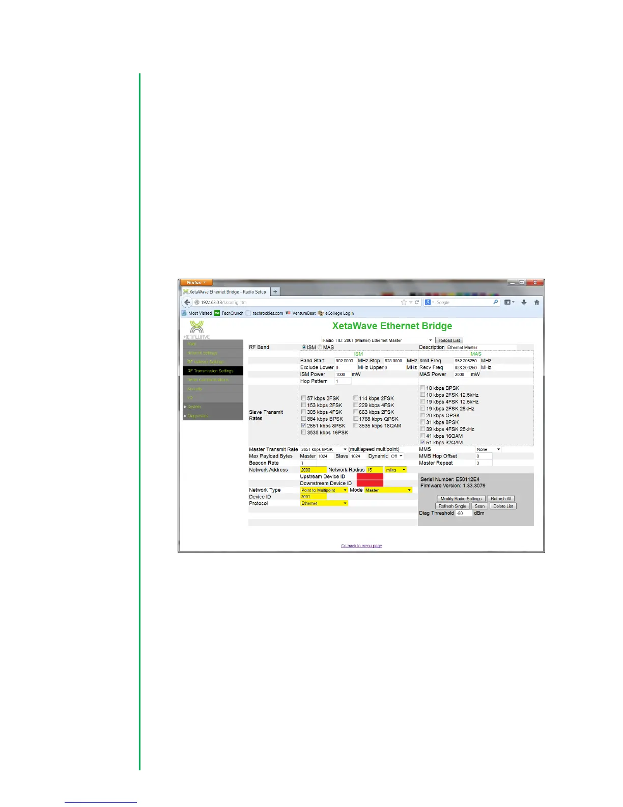The width and height of the screenshot is (623, 807).
Task: Open the TechCrunch bookmark
Action: [229, 313]
